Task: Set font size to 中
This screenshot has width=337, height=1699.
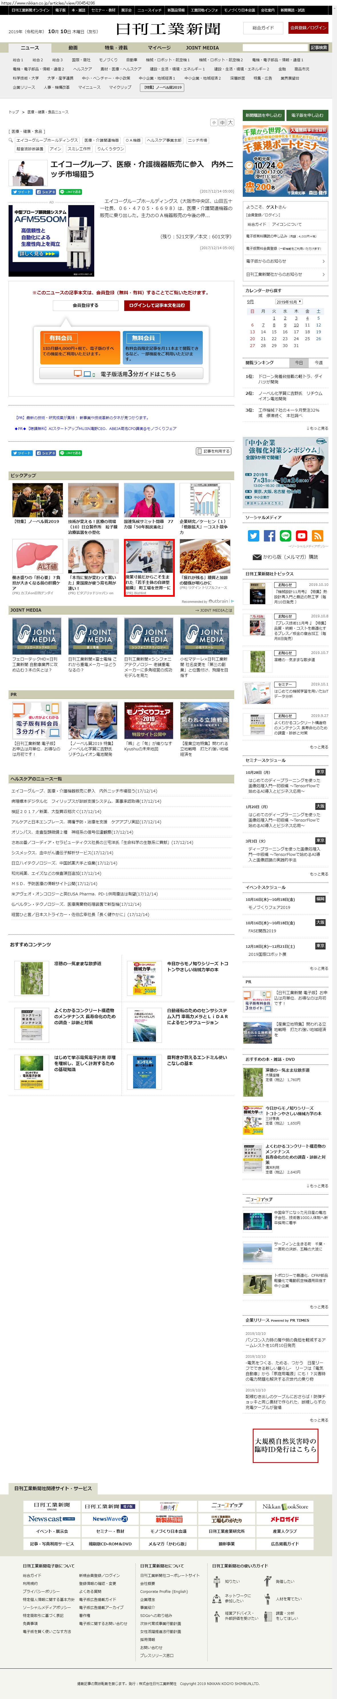Action: [x=222, y=123]
